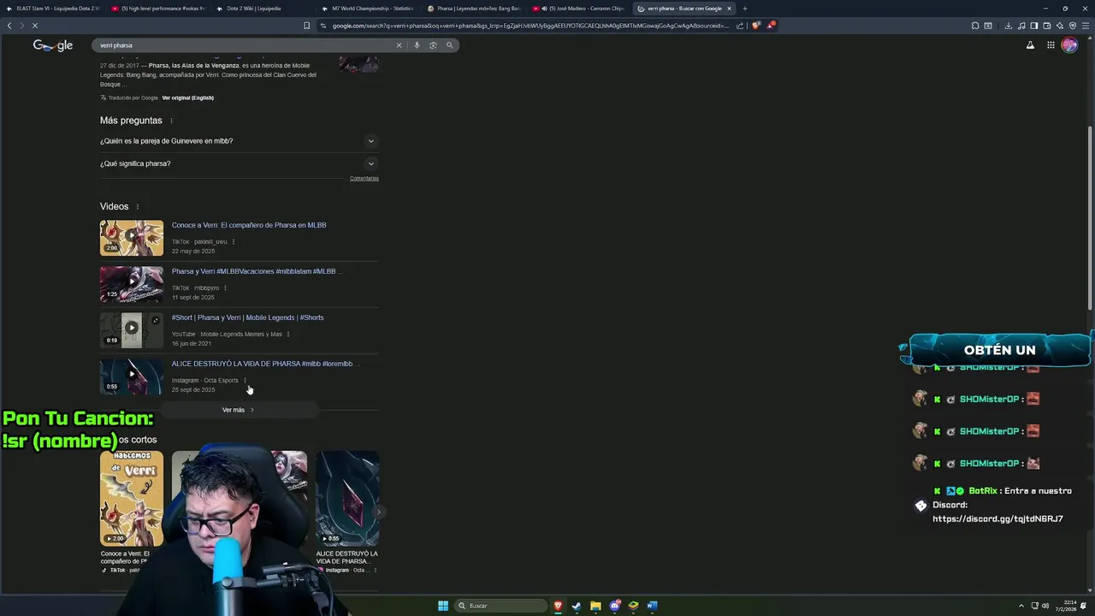
Task: Open 'Conoce a Verri' video link
Action: point(249,225)
